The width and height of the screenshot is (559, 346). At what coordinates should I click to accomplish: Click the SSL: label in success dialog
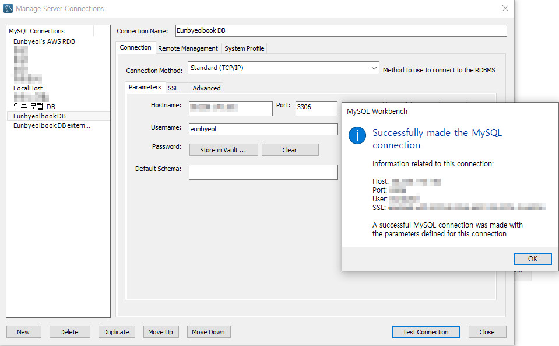pos(379,208)
